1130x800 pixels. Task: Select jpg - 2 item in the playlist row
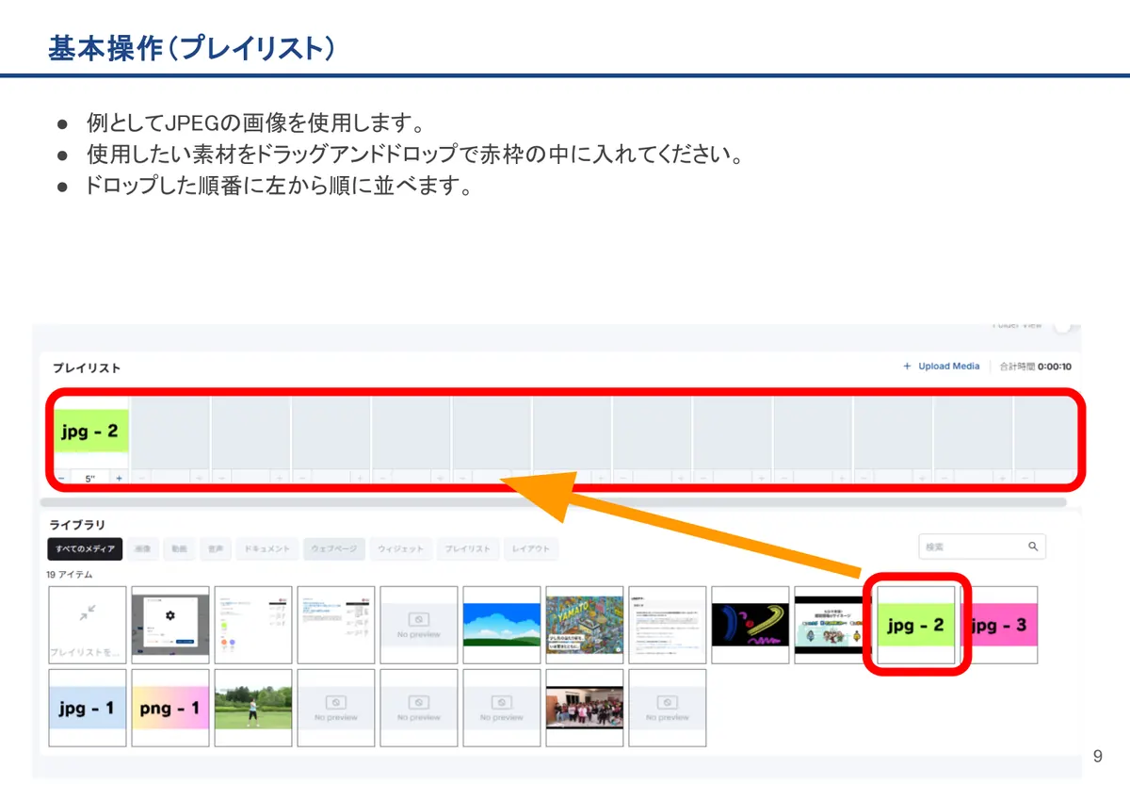click(x=90, y=432)
